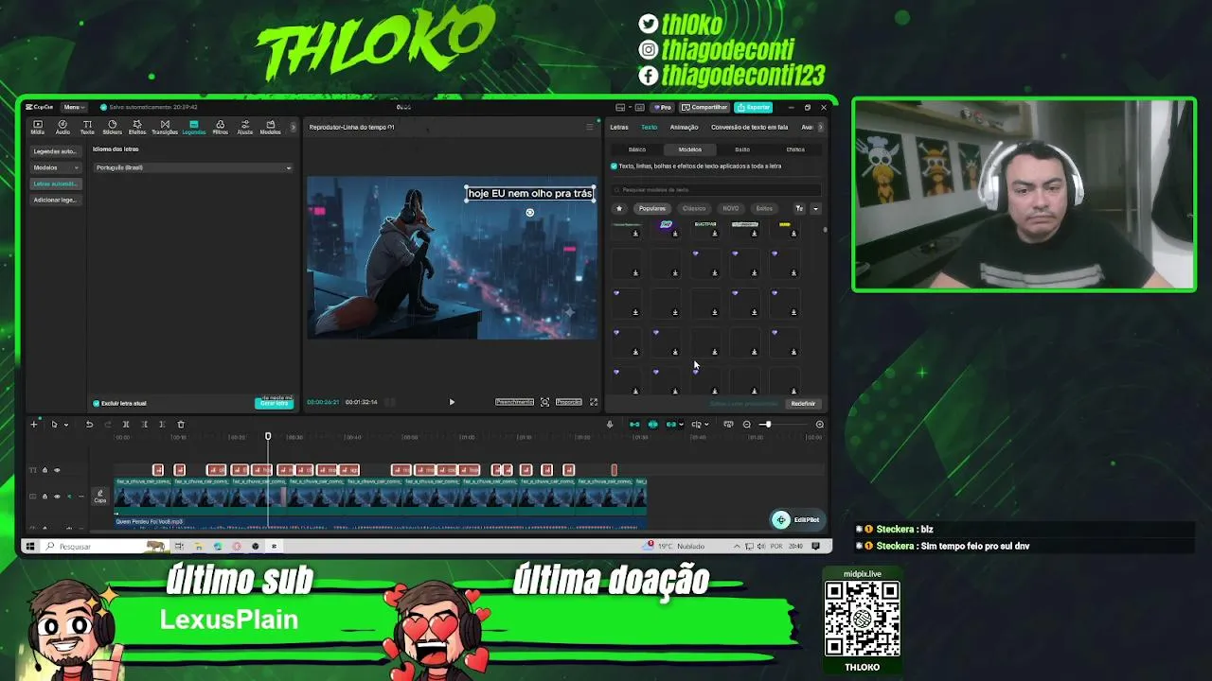Viewport: 1212px width, 681px height.
Task: Open the Idioma das letras language dropdown
Action: coord(193,168)
